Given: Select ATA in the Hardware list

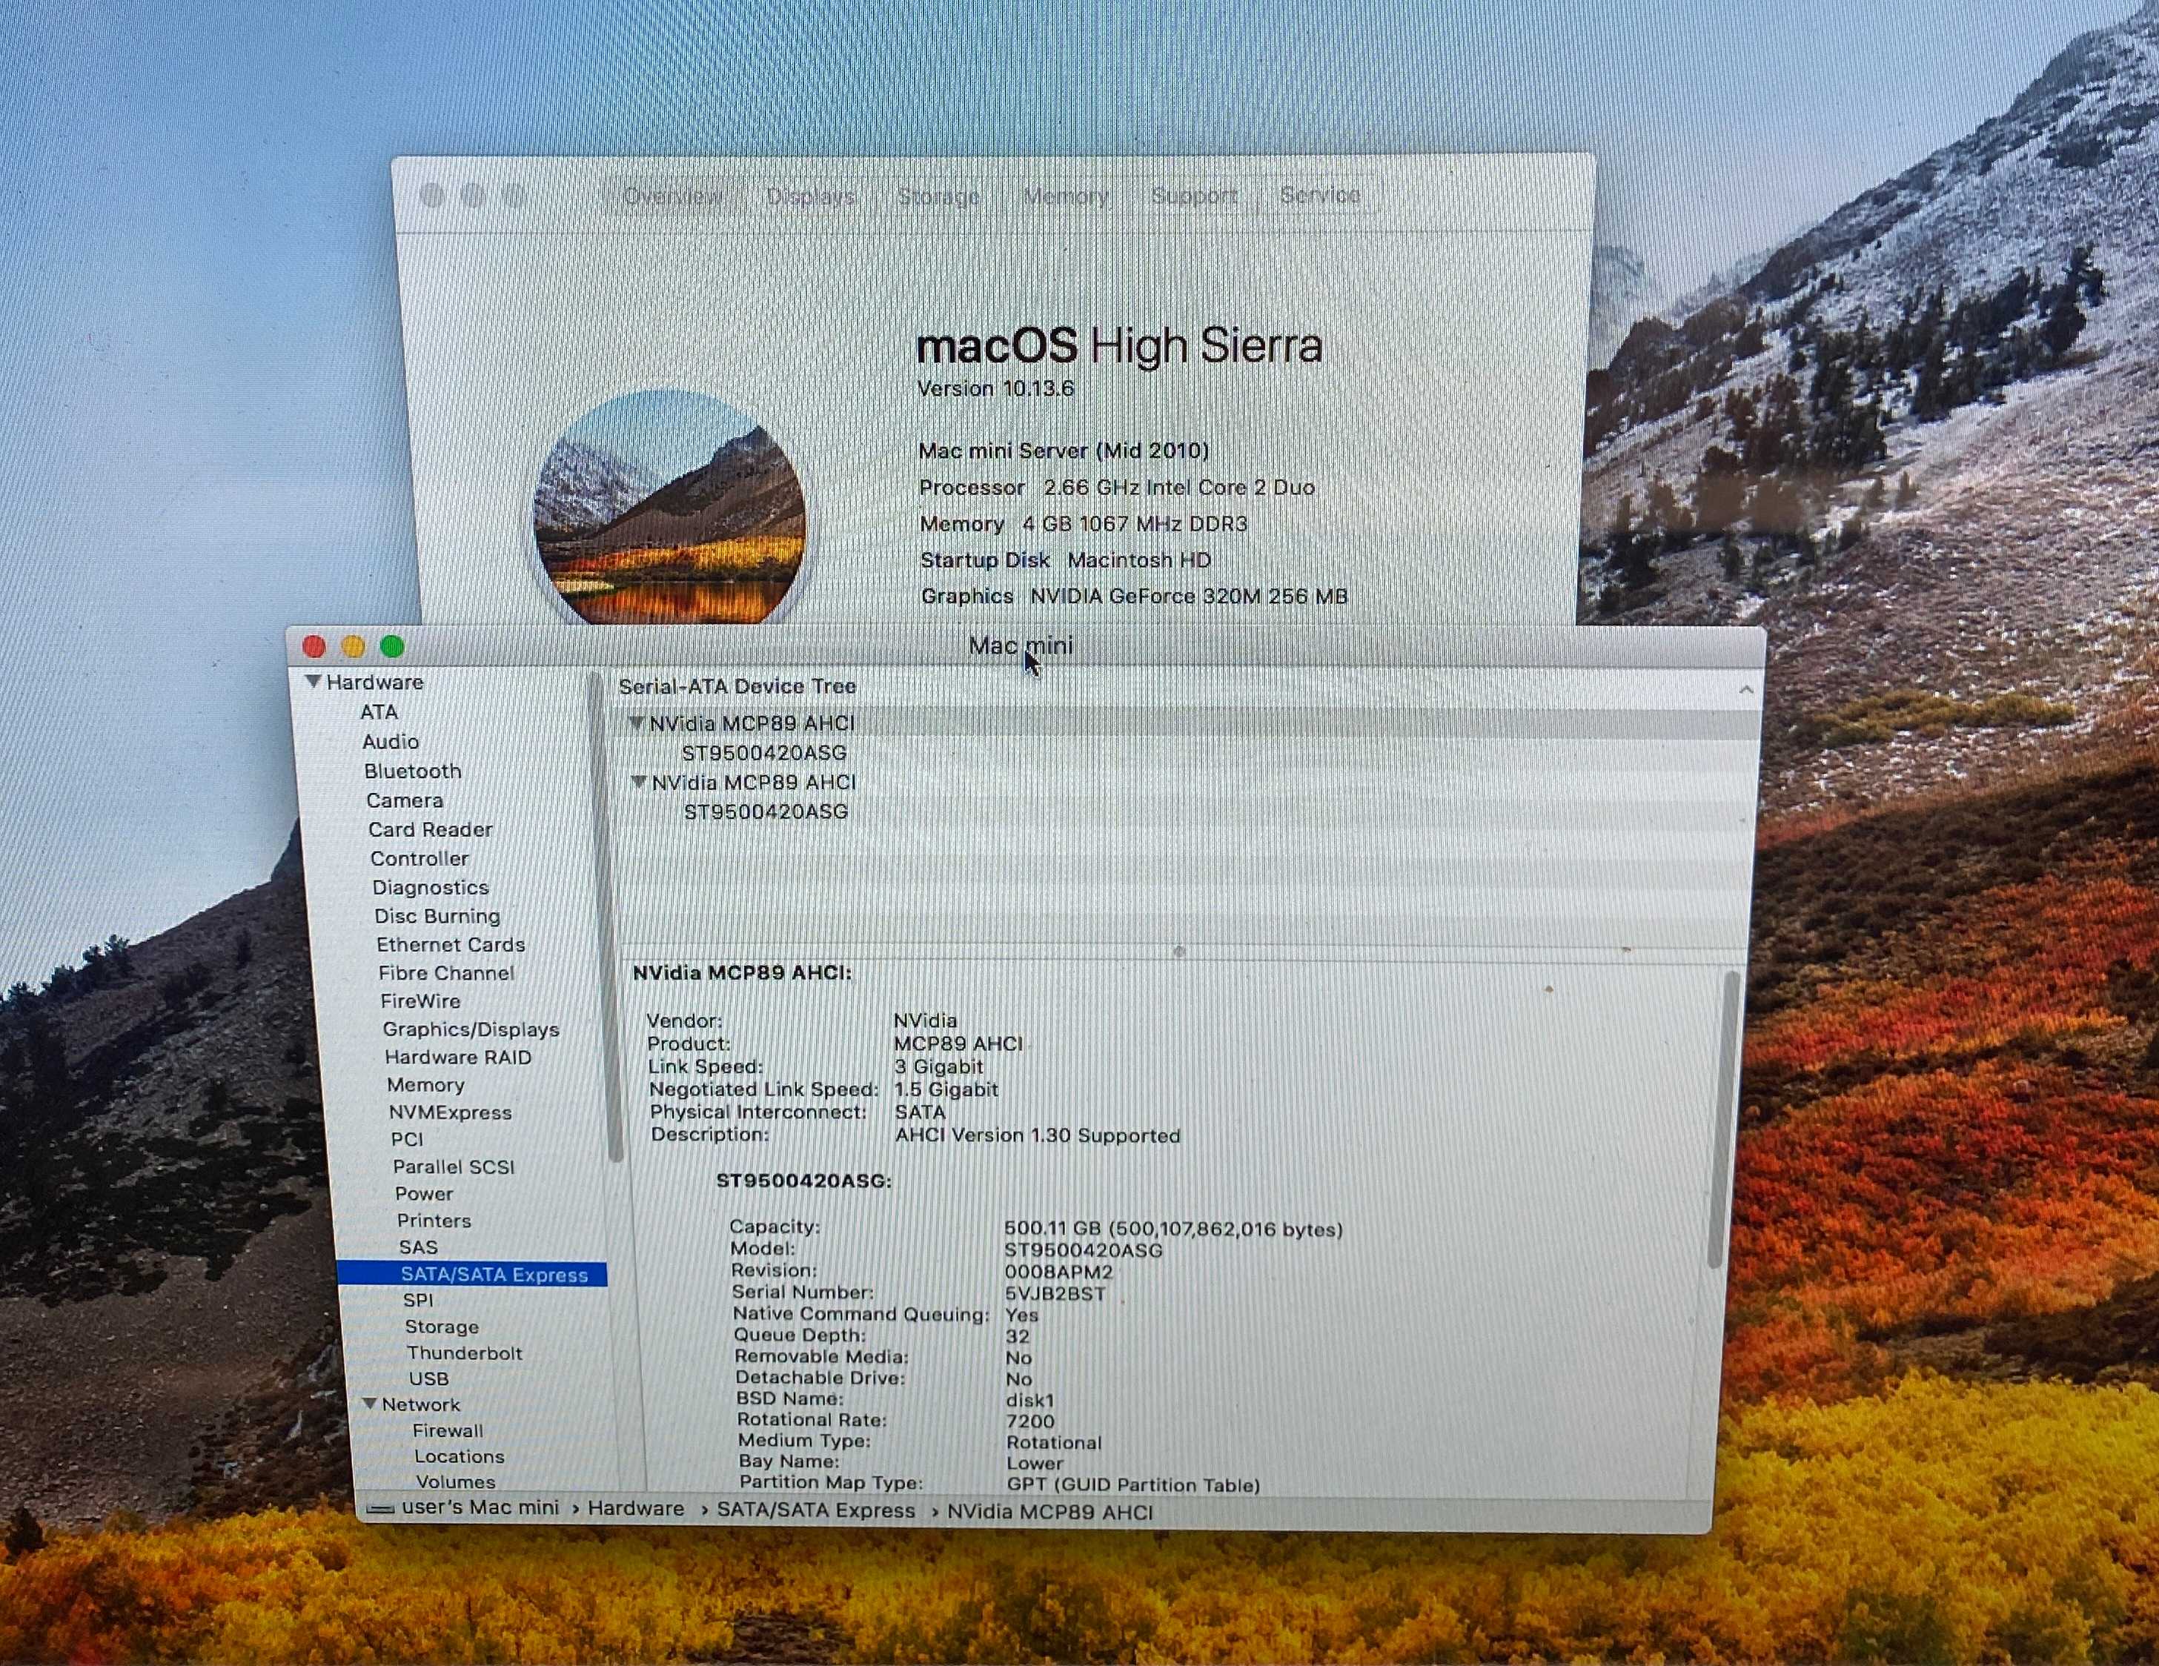Looking at the screenshot, I should pos(379,712).
